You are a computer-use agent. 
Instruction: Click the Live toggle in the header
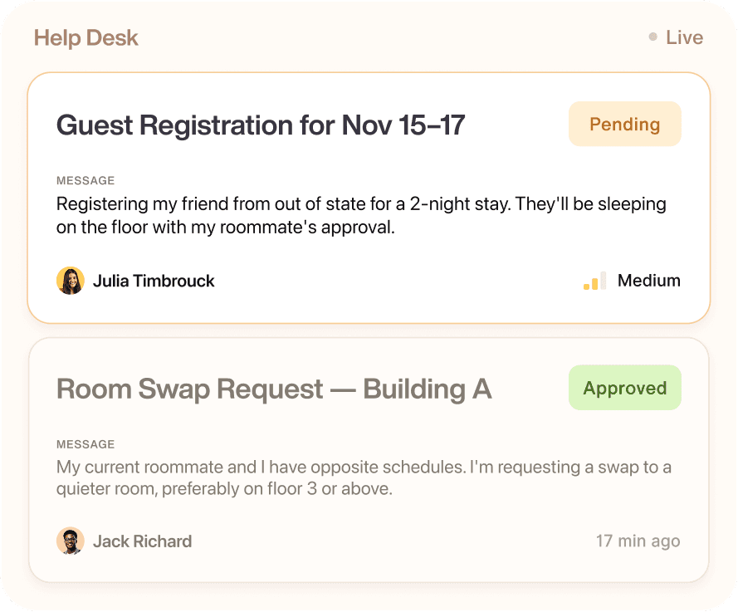tap(674, 37)
